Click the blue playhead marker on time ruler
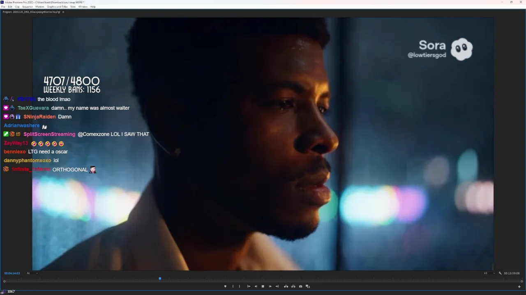 (x=160, y=279)
